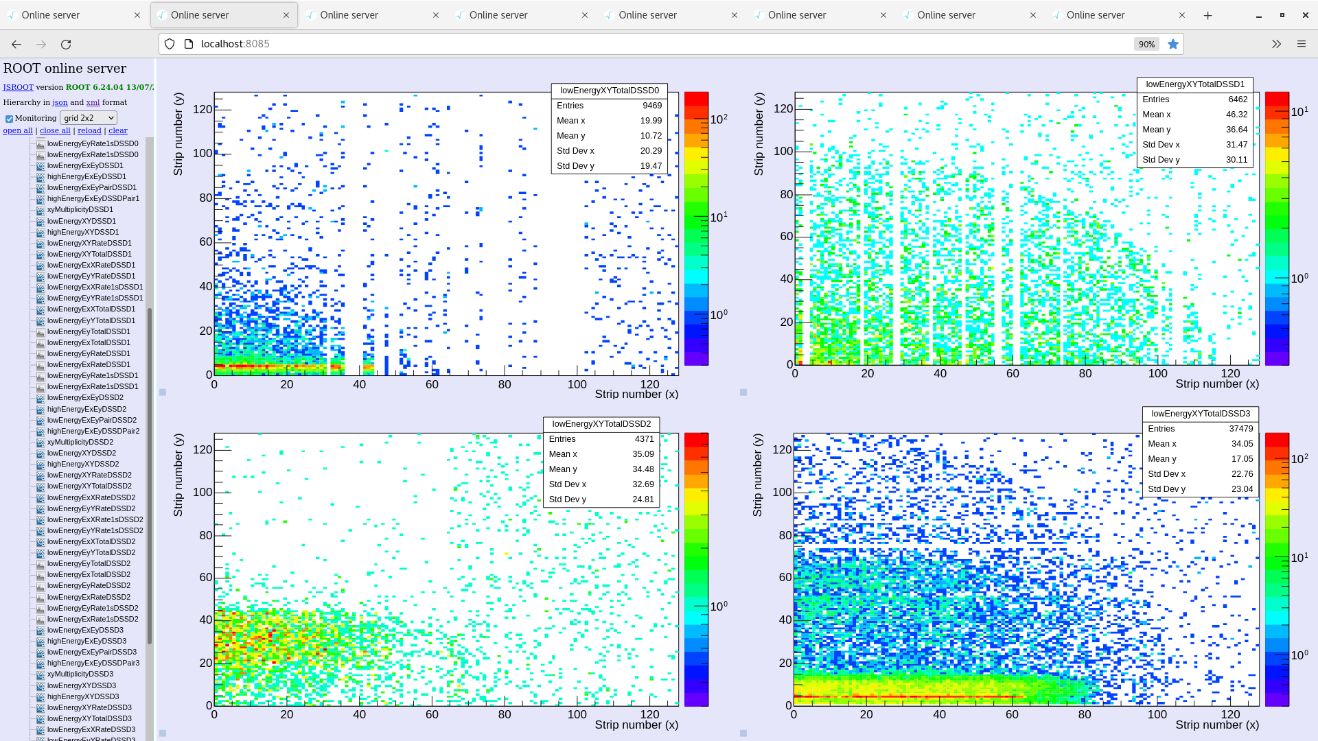Viewport: 1318px width, 741px height.
Task: Switch to the first Online server tab
Action: coord(69,15)
